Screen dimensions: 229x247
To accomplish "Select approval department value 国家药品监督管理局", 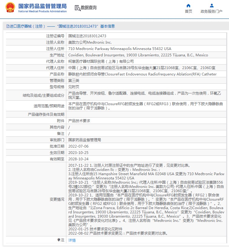I will point(85,140).
